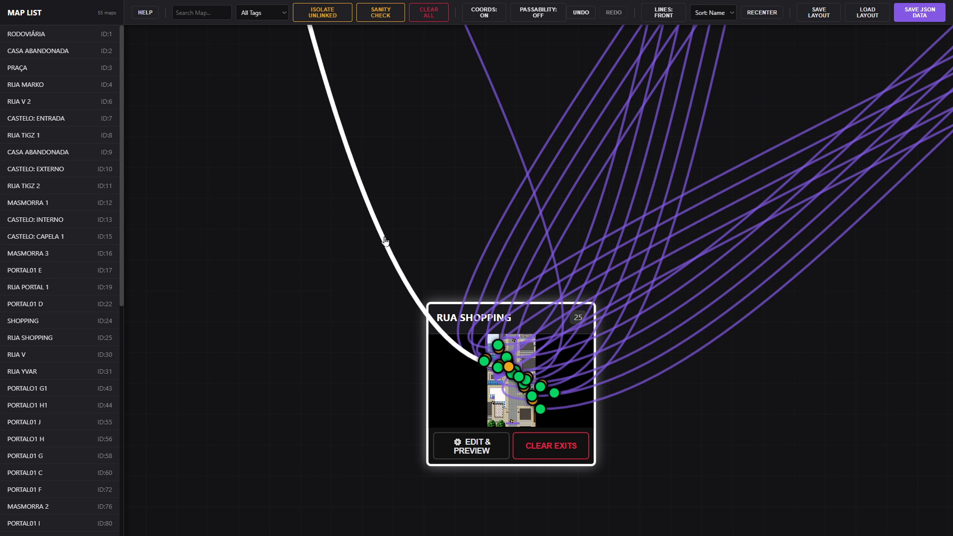Image resolution: width=953 pixels, height=536 pixels.
Task: Select PRAÇA in the map list
Action: (x=60, y=67)
